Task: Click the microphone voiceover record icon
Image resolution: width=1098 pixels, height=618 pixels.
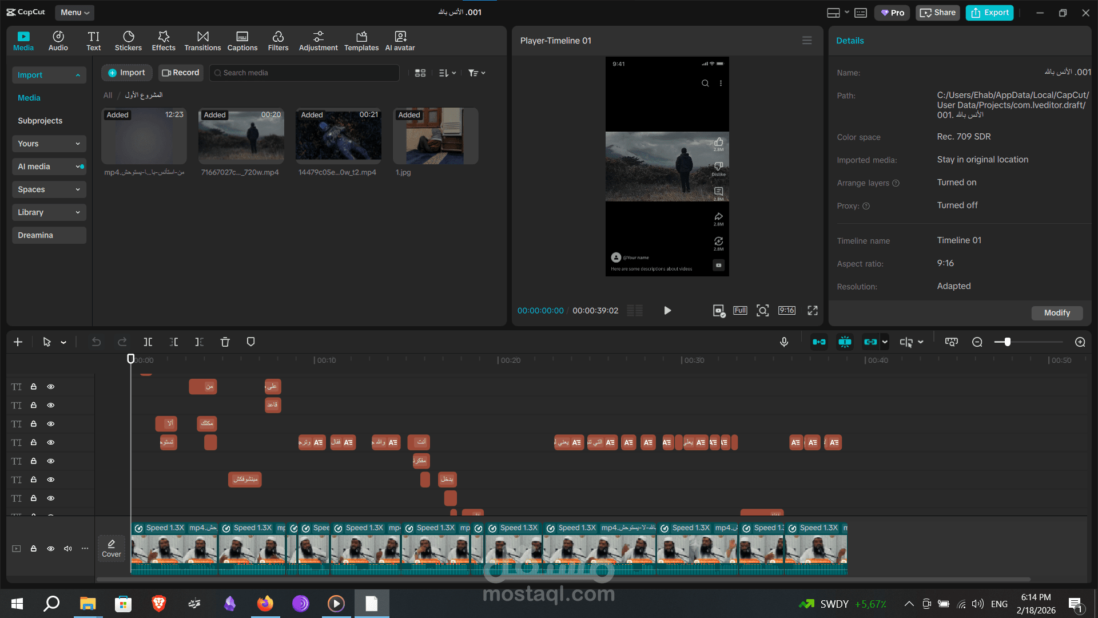Action: [784, 342]
